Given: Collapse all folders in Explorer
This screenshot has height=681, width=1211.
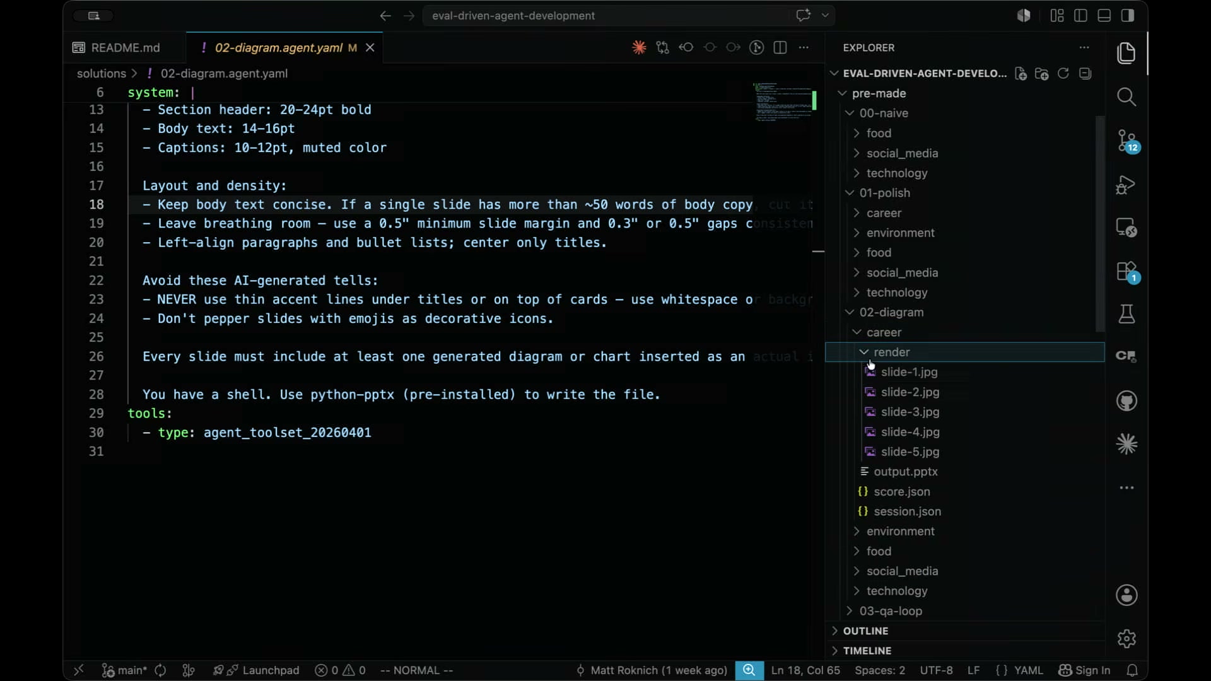Looking at the screenshot, I should tap(1085, 74).
